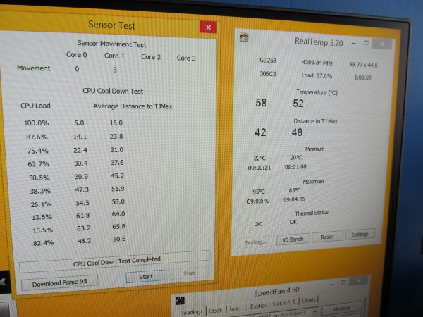Screen dimensions: 423x317
Task: Run XS Bench in RealTemp
Action: (x=293, y=240)
